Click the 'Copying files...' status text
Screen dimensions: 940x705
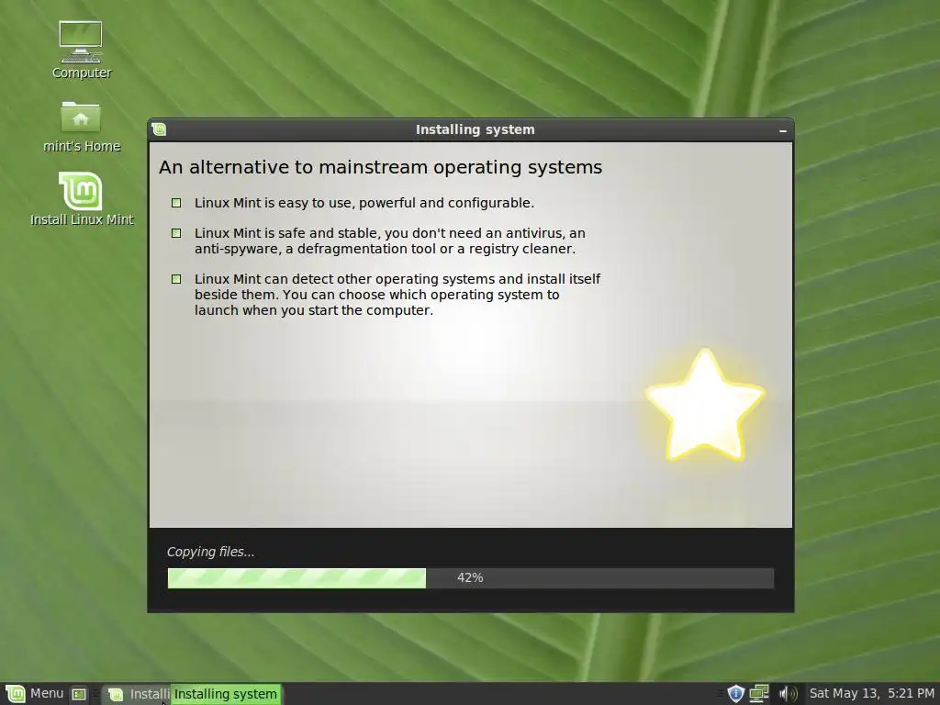[210, 552]
